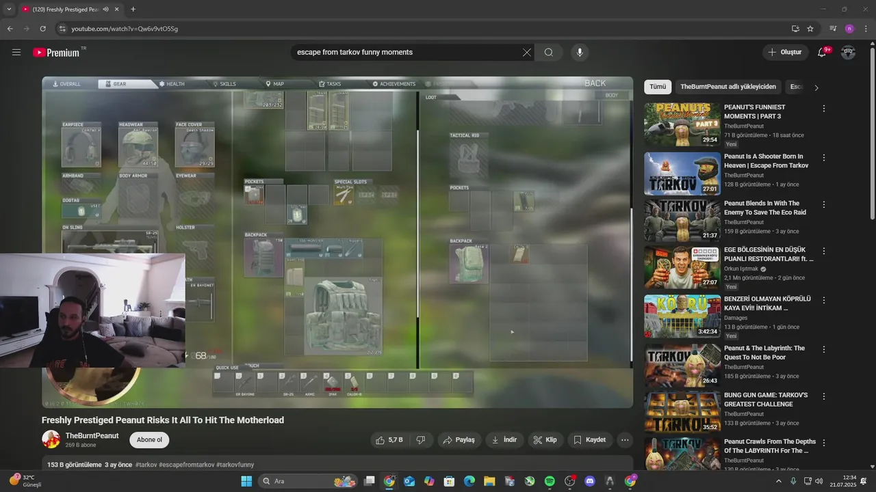Viewport: 876px width, 492px height.
Task: Click the #tarkovfunny hashtag
Action: (235, 465)
